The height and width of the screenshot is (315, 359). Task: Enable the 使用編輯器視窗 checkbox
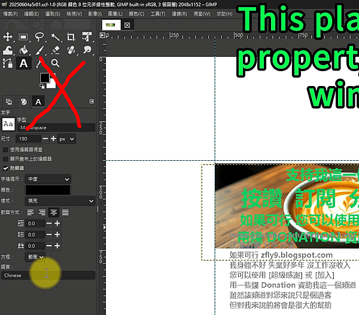point(5,149)
